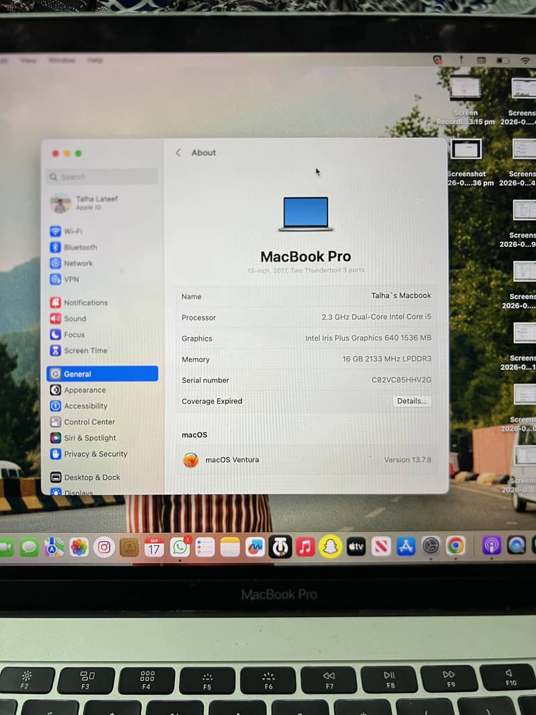Viewport: 536px width, 715px height.
Task: Click the Search field in System Settings
Action: [x=102, y=176]
